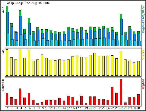Select the day 6 label on the axis
Screen dimensions: 146x111
coord(30,108)
